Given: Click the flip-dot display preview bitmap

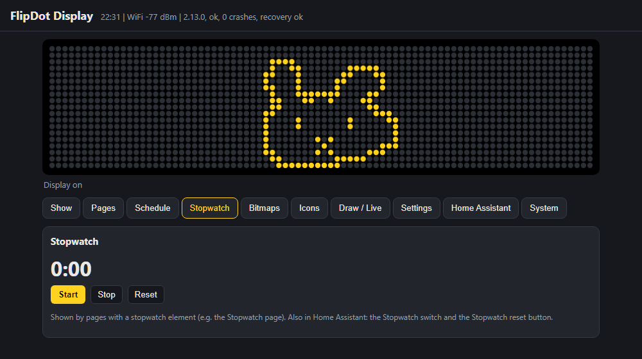Looking at the screenshot, I should (321, 107).
